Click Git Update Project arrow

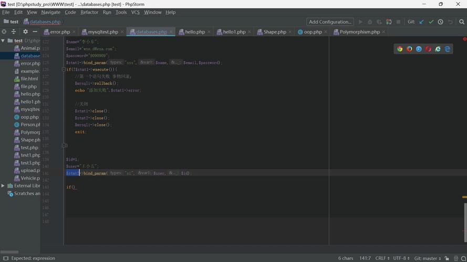421,22
